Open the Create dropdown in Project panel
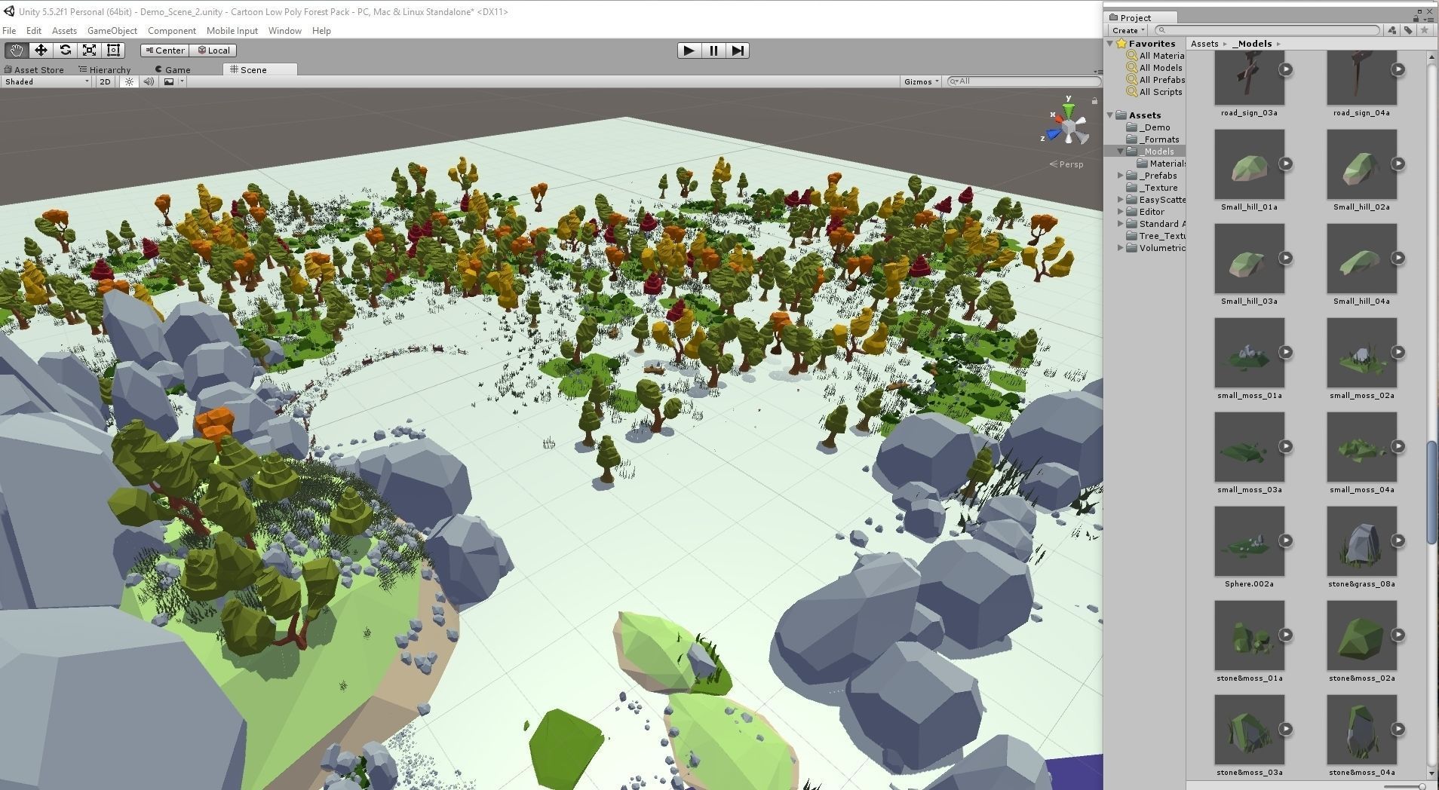 (x=1128, y=30)
